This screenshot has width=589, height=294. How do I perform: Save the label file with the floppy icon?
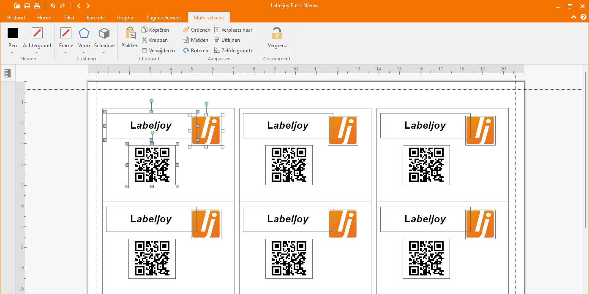point(27,6)
